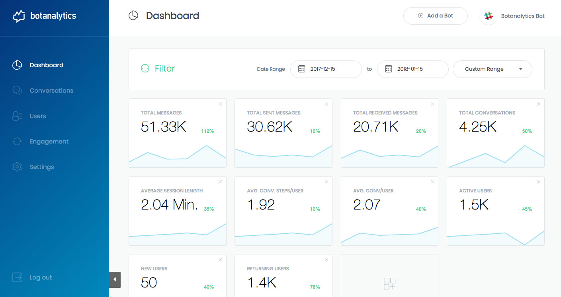Click the 76% returning users indicator

(315, 287)
